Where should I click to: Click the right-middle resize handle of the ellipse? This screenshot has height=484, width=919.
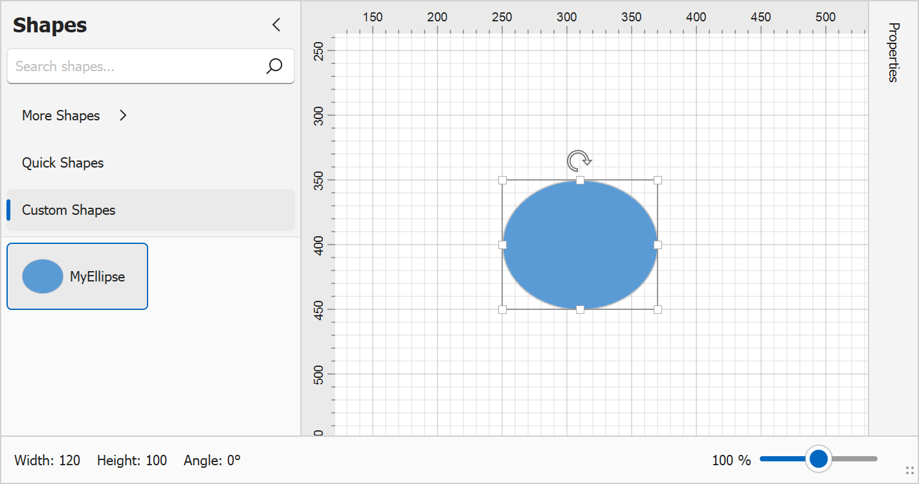(658, 245)
